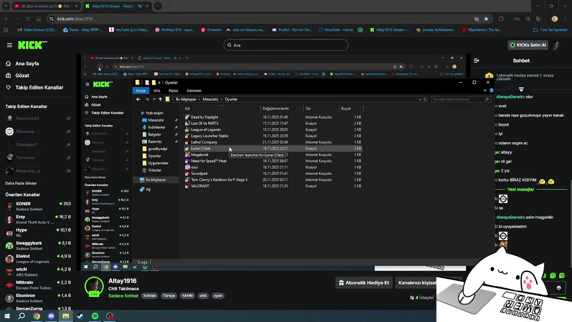Open the profile avatar in Kick header
The width and height of the screenshot is (572, 322).
click(x=555, y=45)
